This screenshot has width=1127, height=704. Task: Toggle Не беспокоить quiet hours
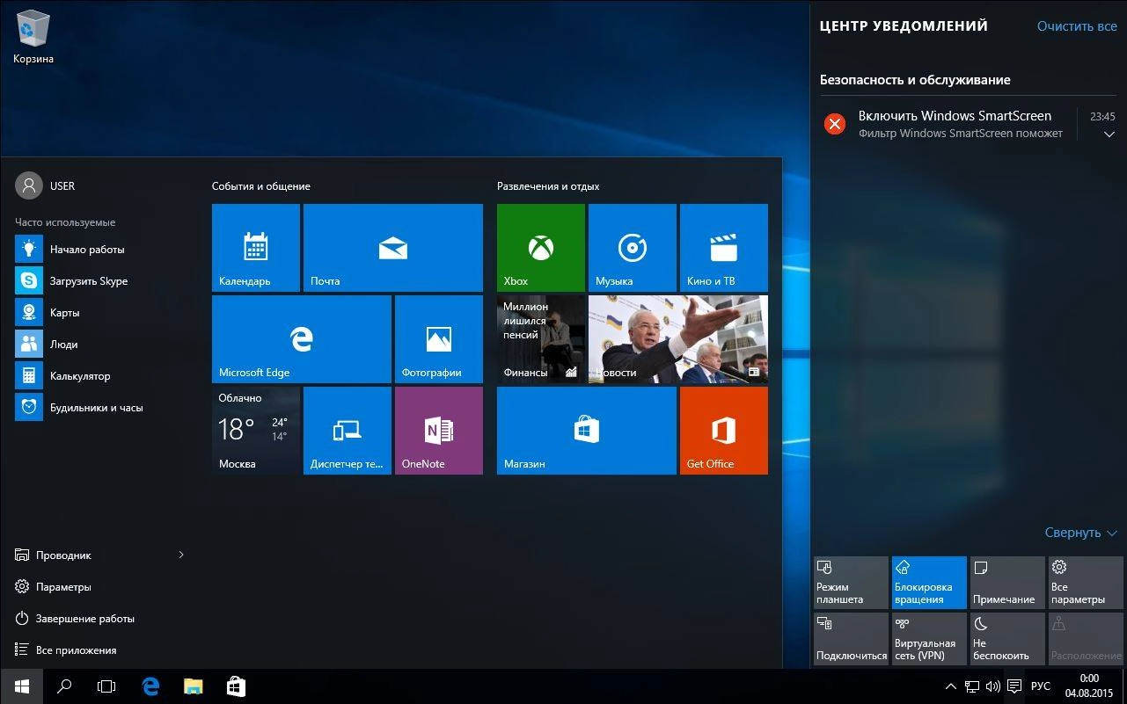coord(1007,639)
